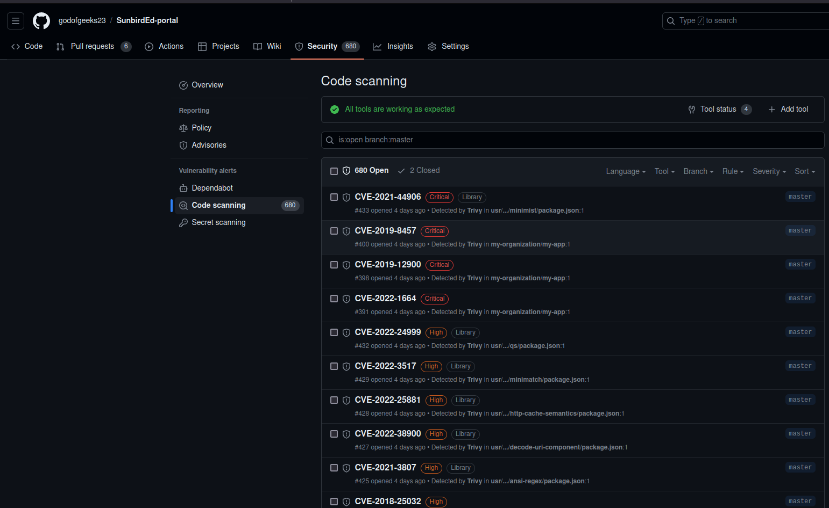This screenshot has width=829, height=508.
Task: Select the CVE-2021-44906 alert checkbox
Action: pos(334,197)
